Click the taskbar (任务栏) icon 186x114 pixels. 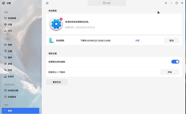5,76
